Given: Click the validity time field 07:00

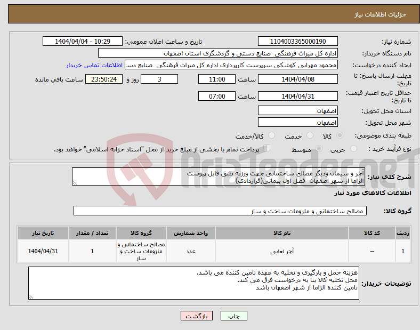Looking at the screenshot, I should coord(217,96).
